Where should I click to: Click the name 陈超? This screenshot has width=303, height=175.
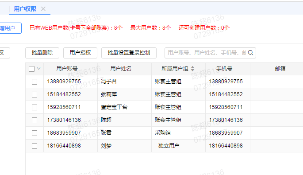tap(106, 120)
